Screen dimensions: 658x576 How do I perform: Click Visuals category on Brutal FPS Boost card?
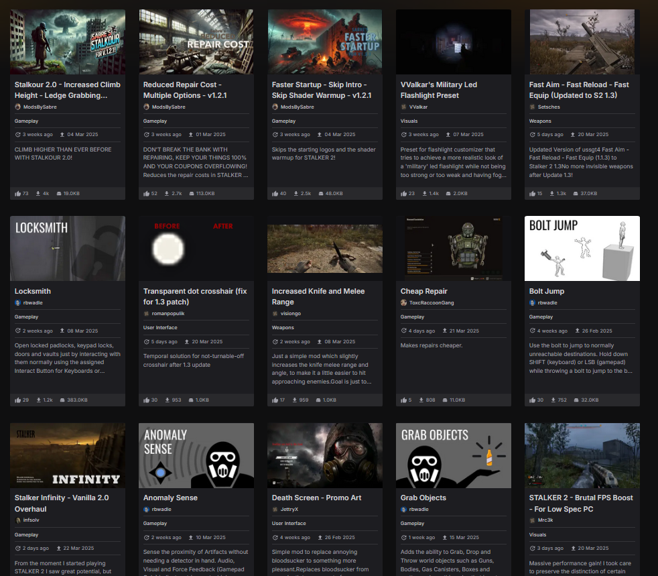pyautogui.click(x=537, y=535)
